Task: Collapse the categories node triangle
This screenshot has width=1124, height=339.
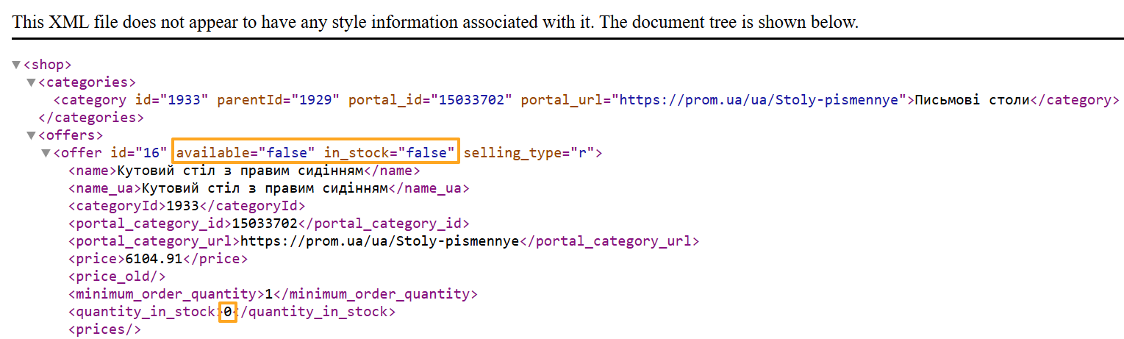Action: (x=31, y=82)
